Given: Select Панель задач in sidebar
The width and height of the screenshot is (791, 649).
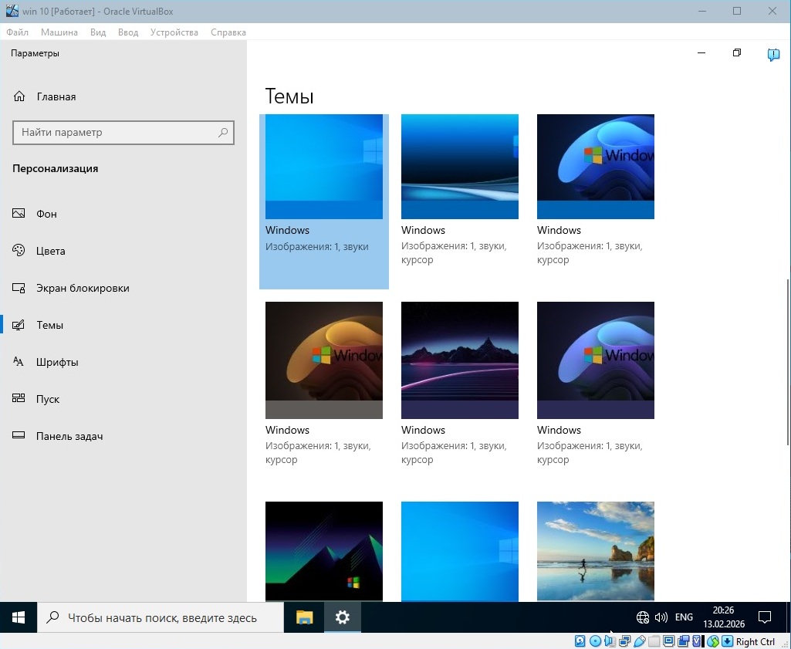Looking at the screenshot, I should point(69,436).
